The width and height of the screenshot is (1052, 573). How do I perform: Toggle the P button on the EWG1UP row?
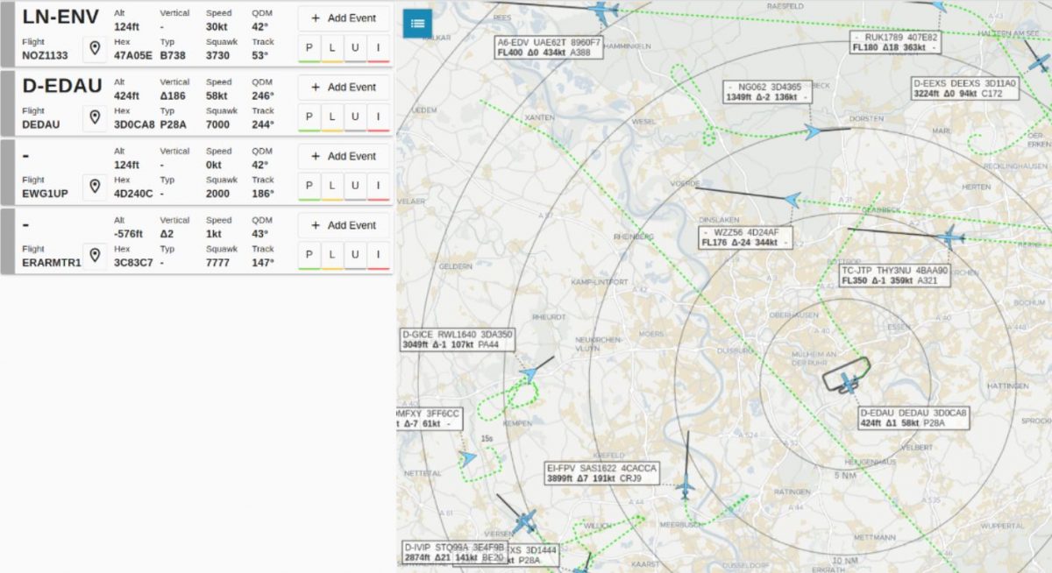[x=309, y=187]
